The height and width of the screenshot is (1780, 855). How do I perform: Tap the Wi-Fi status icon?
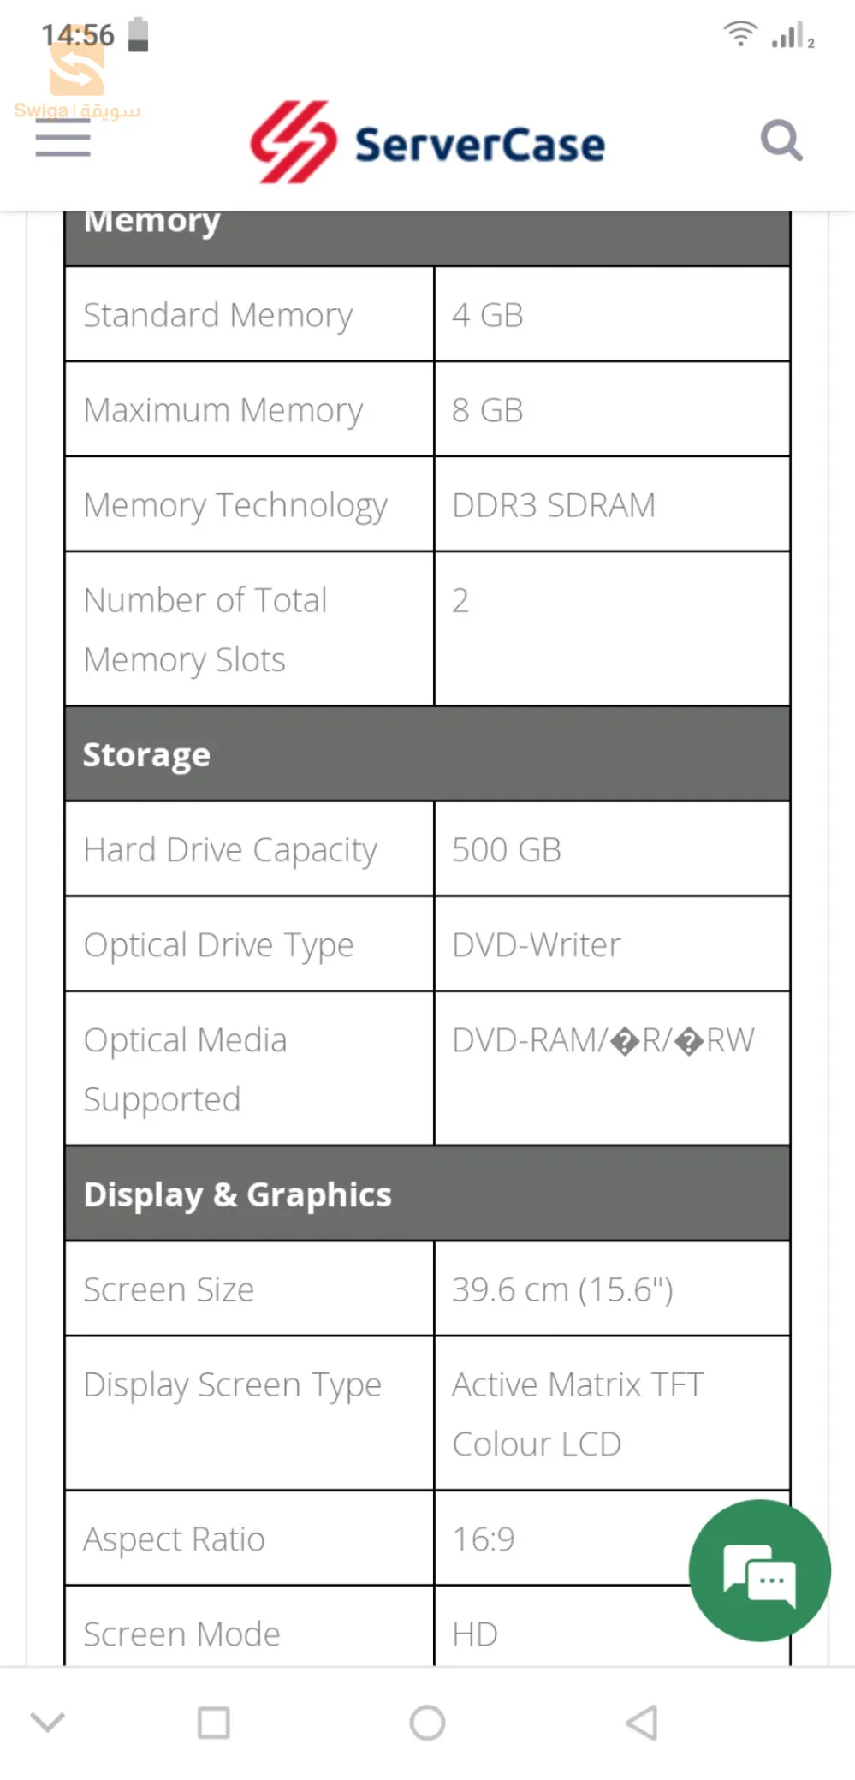[x=739, y=33]
